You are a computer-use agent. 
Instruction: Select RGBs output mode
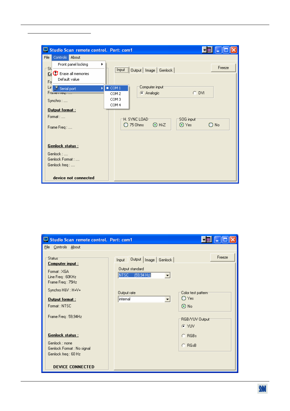[183, 336]
